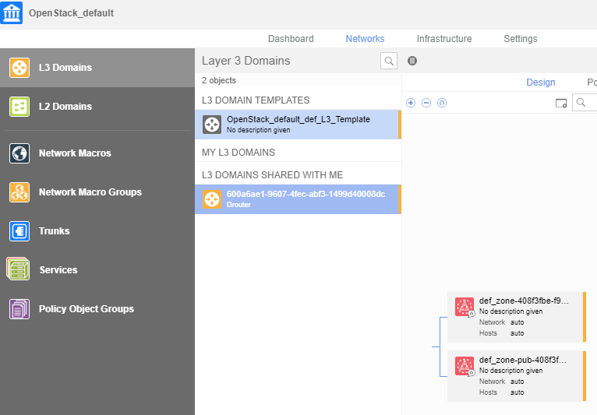
Task: Open Policy Object Groups icon
Action: (19, 309)
